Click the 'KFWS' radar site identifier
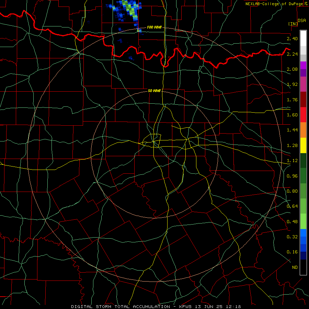The width and height of the screenshot is (309, 309). pos(186,307)
